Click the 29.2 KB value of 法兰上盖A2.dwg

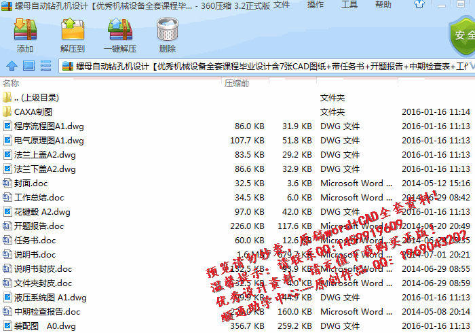coord(297,155)
